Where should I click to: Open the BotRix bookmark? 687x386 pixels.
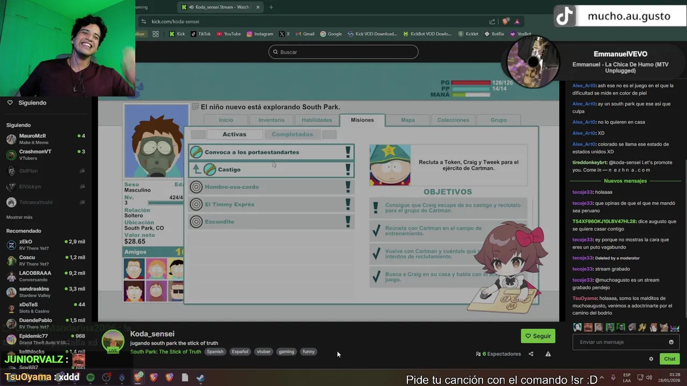coord(494,34)
